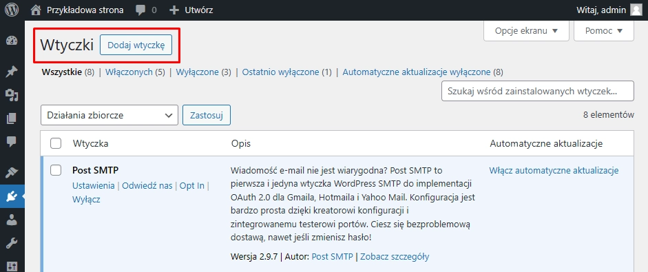
Task: Filter by Włączonych plugins
Action: (129, 72)
